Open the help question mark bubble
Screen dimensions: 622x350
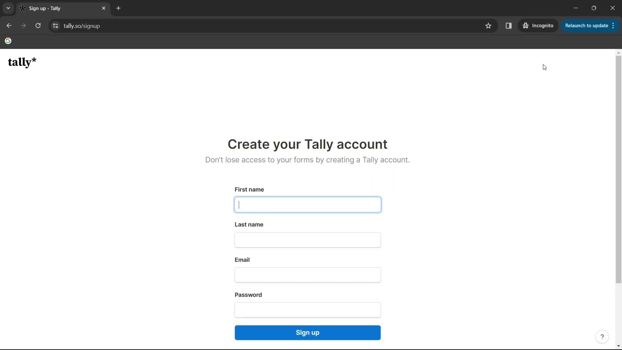click(602, 337)
